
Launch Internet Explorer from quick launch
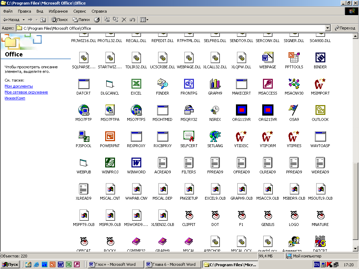pyautogui.click(x=36, y=264)
